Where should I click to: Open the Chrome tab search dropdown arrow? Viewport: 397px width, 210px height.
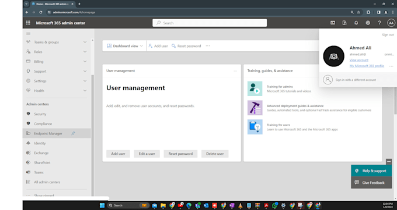coord(26,4)
